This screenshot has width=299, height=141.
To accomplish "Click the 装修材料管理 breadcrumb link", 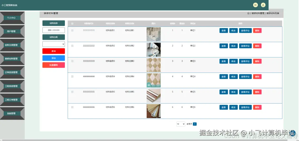I will point(258,13).
